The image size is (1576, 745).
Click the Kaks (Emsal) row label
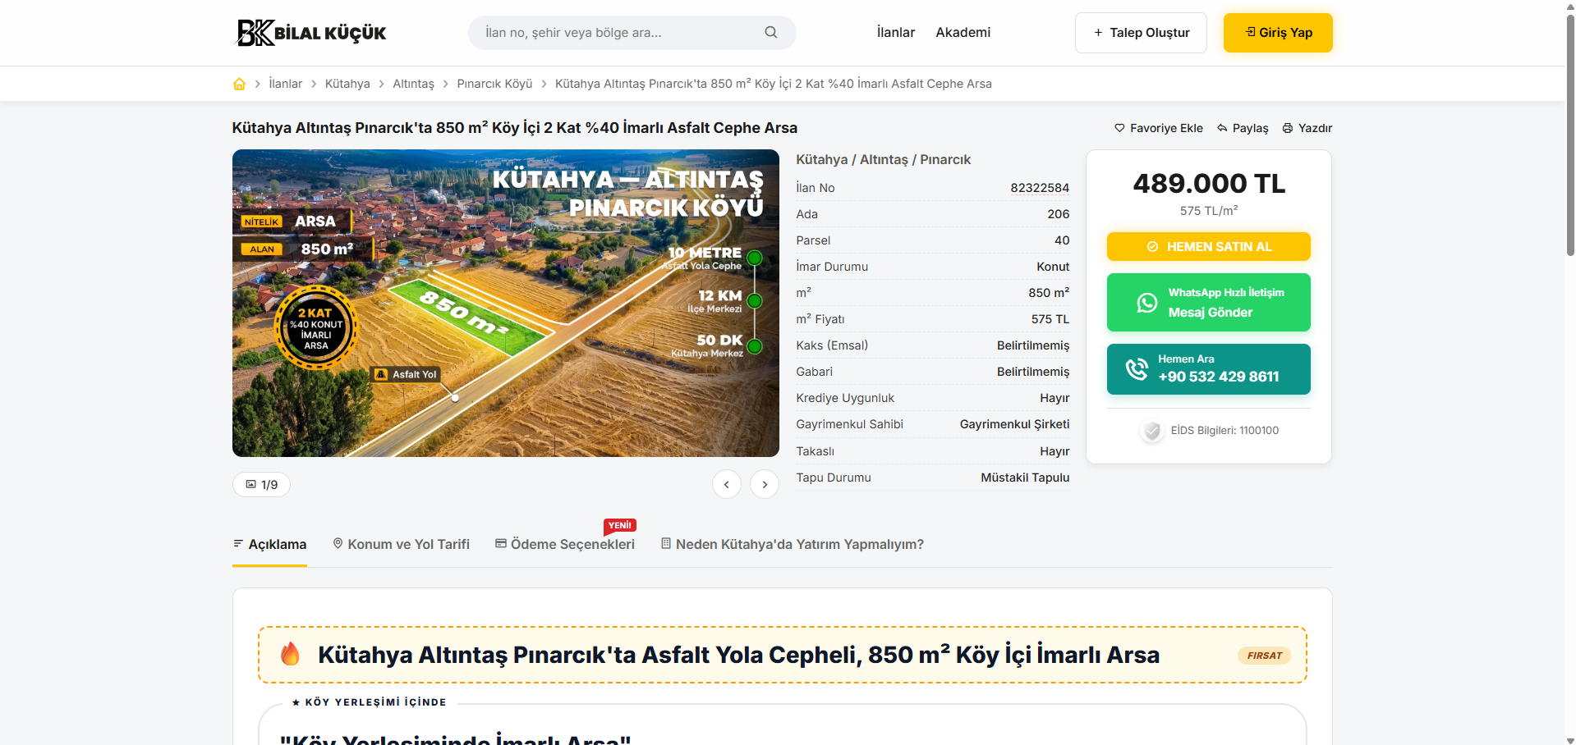(x=832, y=345)
